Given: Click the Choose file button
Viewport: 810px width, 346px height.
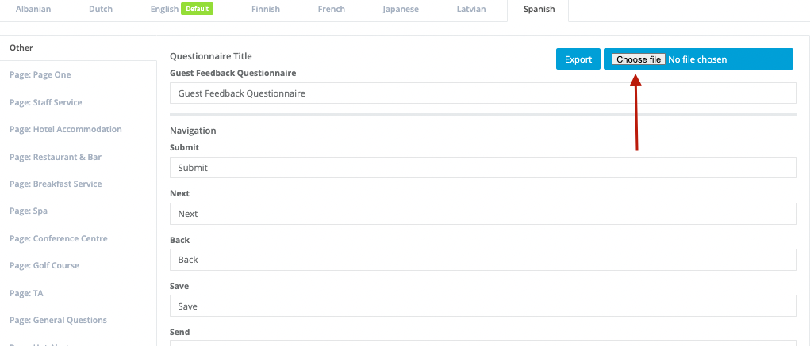Looking at the screenshot, I should (x=639, y=59).
